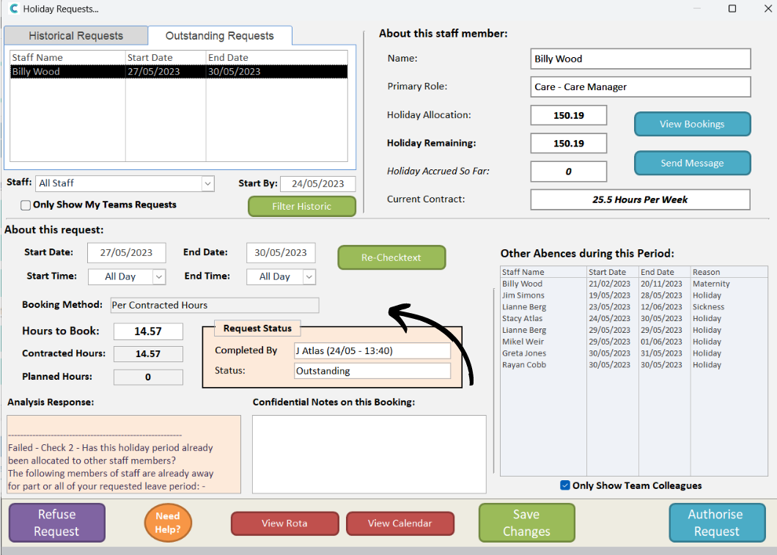The width and height of the screenshot is (777, 555).
Task: Expand the Start Time dropdown
Action: point(159,276)
